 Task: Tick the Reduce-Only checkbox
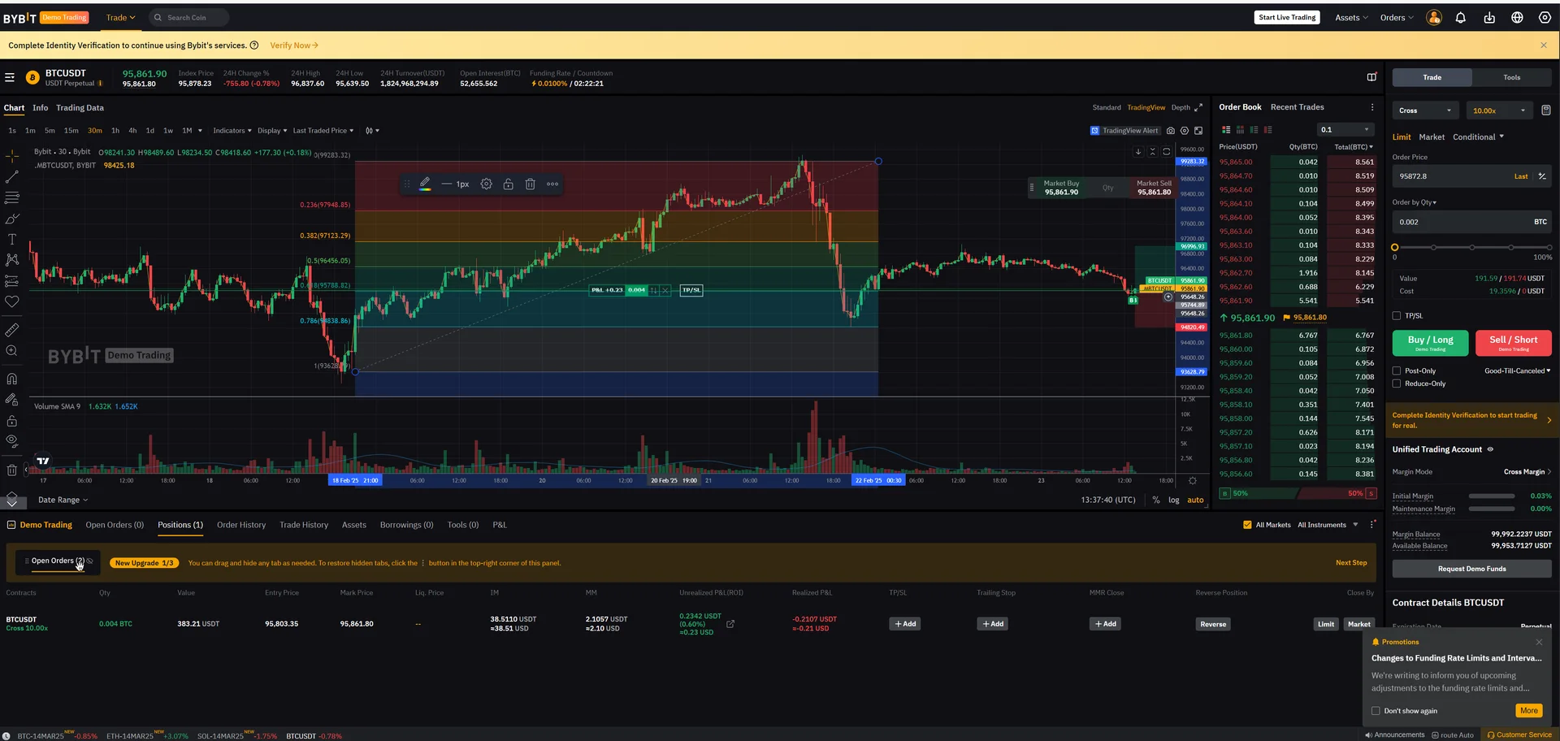pyautogui.click(x=1397, y=383)
